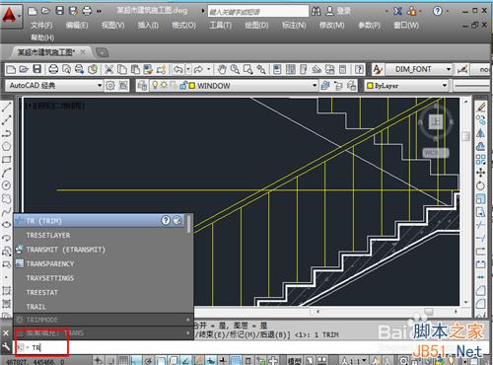Toggle Object Snap in status bar
This screenshot has width=493, height=365.
[161, 361]
